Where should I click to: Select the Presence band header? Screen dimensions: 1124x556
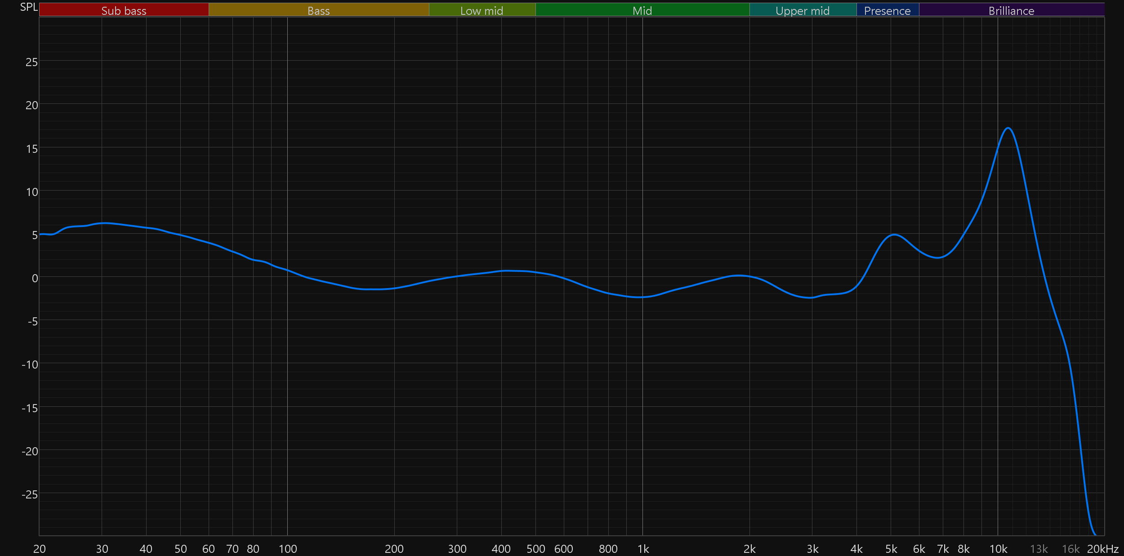pos(887,10)
